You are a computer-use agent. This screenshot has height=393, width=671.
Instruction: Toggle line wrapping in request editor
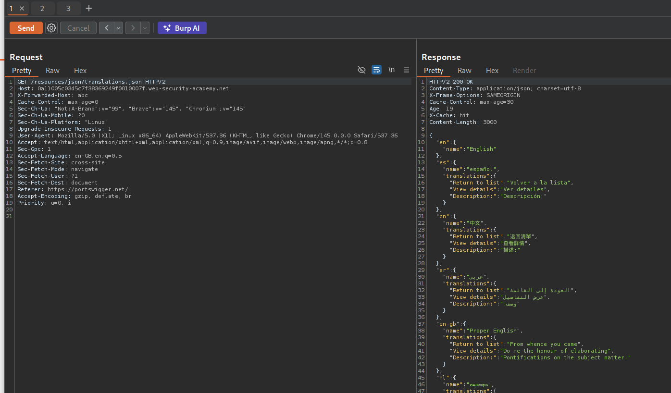[376, 70]
